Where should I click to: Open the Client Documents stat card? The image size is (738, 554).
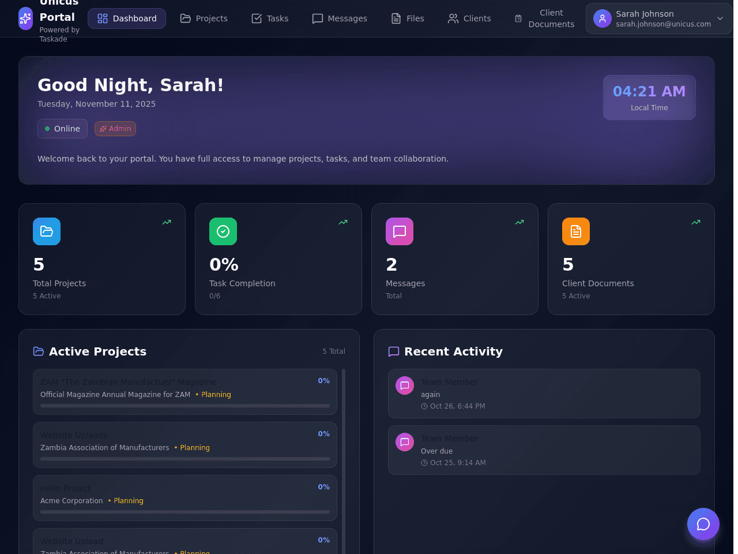coord(631,259)
